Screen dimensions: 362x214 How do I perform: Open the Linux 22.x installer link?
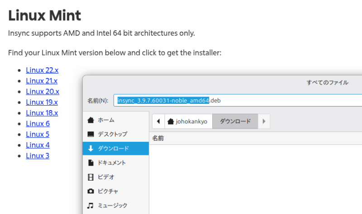(42, 70)
